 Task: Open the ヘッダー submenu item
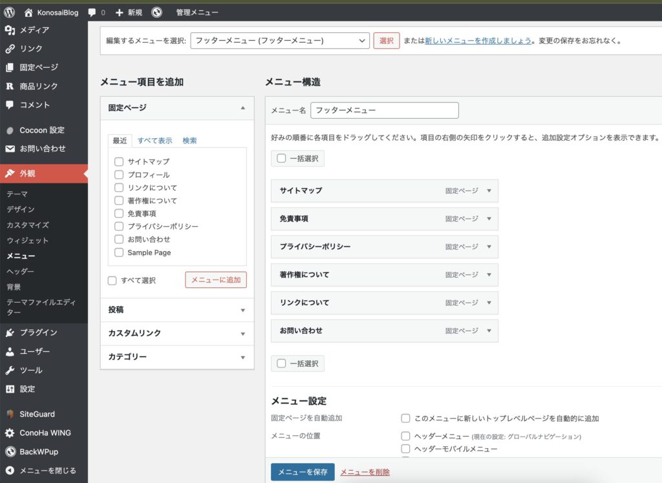(20, 271)
